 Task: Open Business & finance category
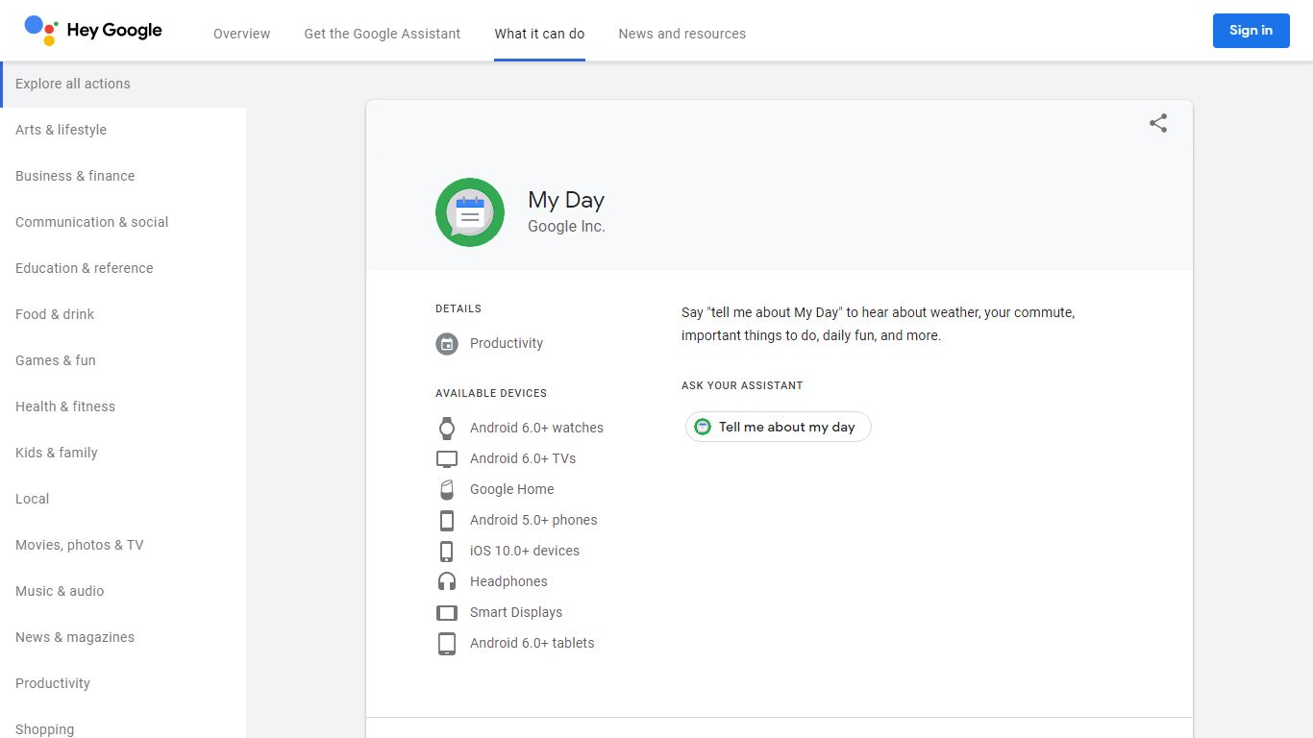[x=123, y=176]
